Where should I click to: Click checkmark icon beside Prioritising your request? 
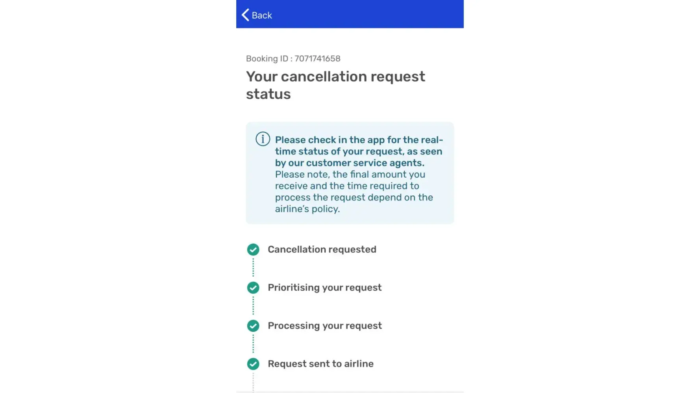[253, 288]
